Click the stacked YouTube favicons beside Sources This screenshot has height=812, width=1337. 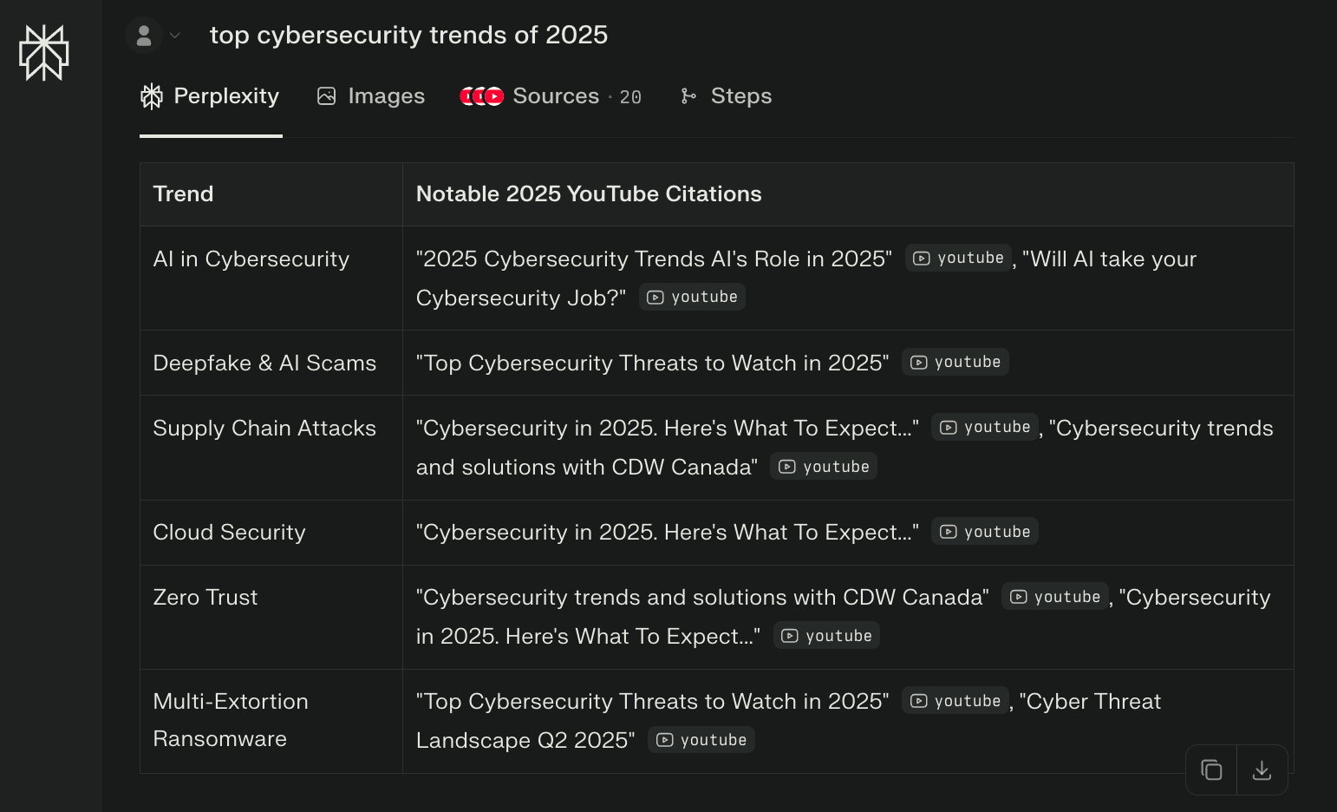click(x=481, y=95)
